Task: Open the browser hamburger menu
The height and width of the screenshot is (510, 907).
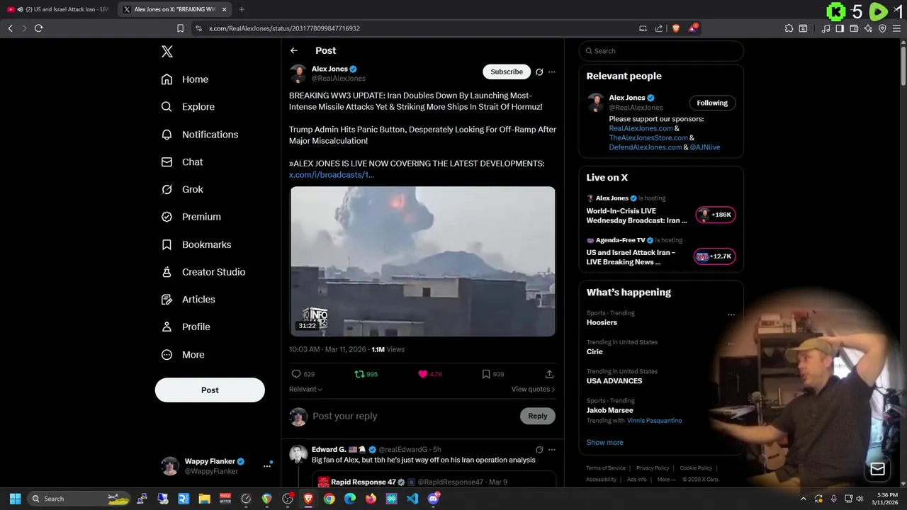Action: (x=896, y=28)
